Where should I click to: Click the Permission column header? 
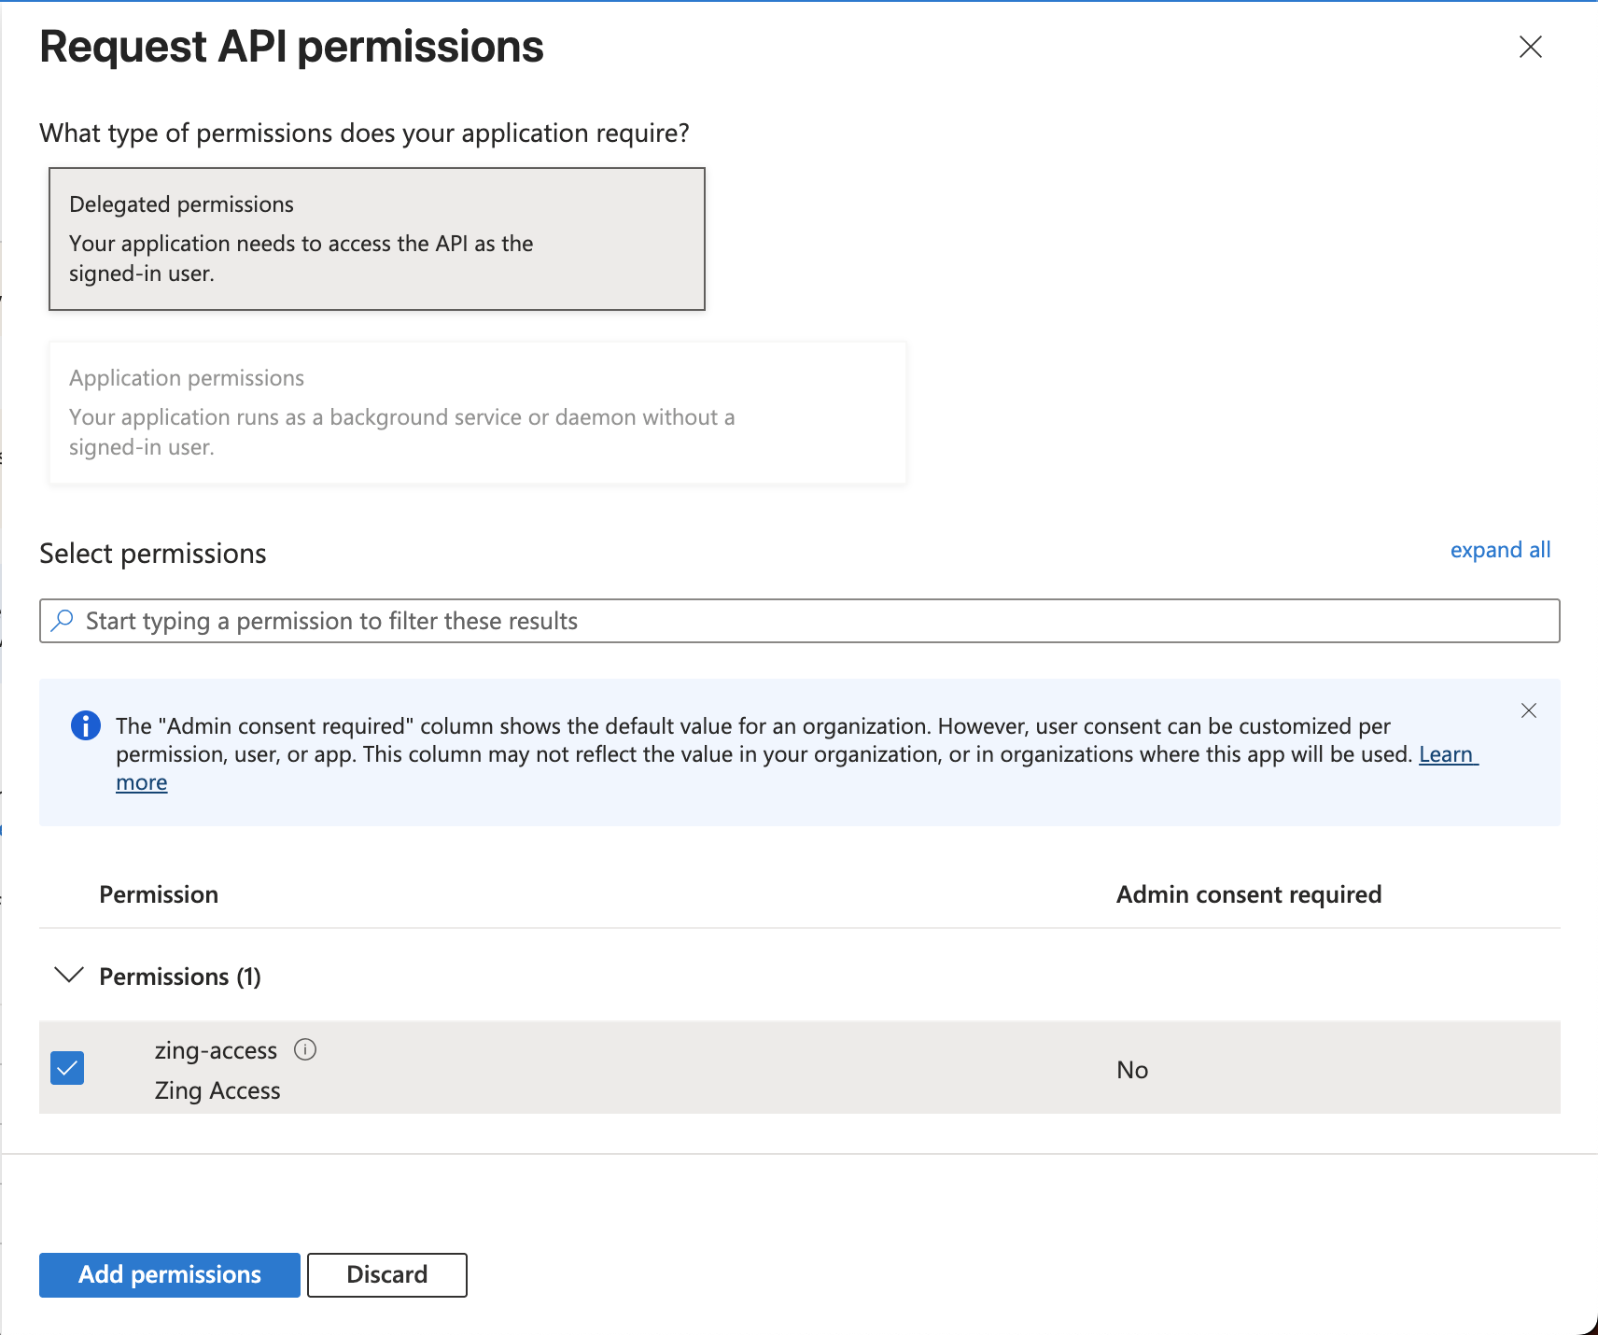(159, 894)
